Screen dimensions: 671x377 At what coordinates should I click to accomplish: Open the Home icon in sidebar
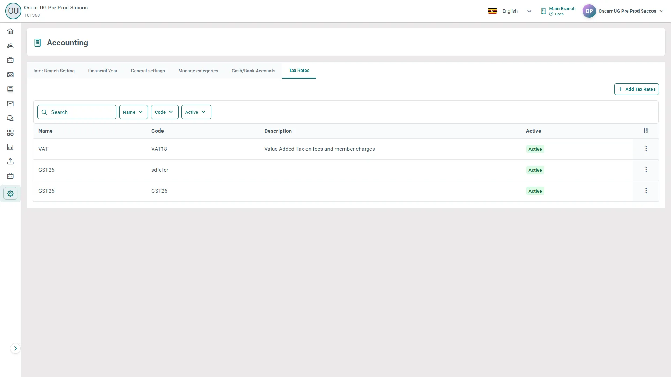[10, 31]
